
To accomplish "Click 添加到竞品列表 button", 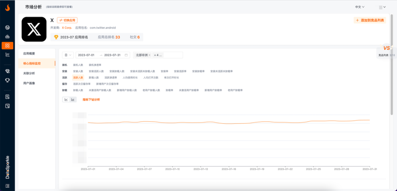I will coord(370,21).
